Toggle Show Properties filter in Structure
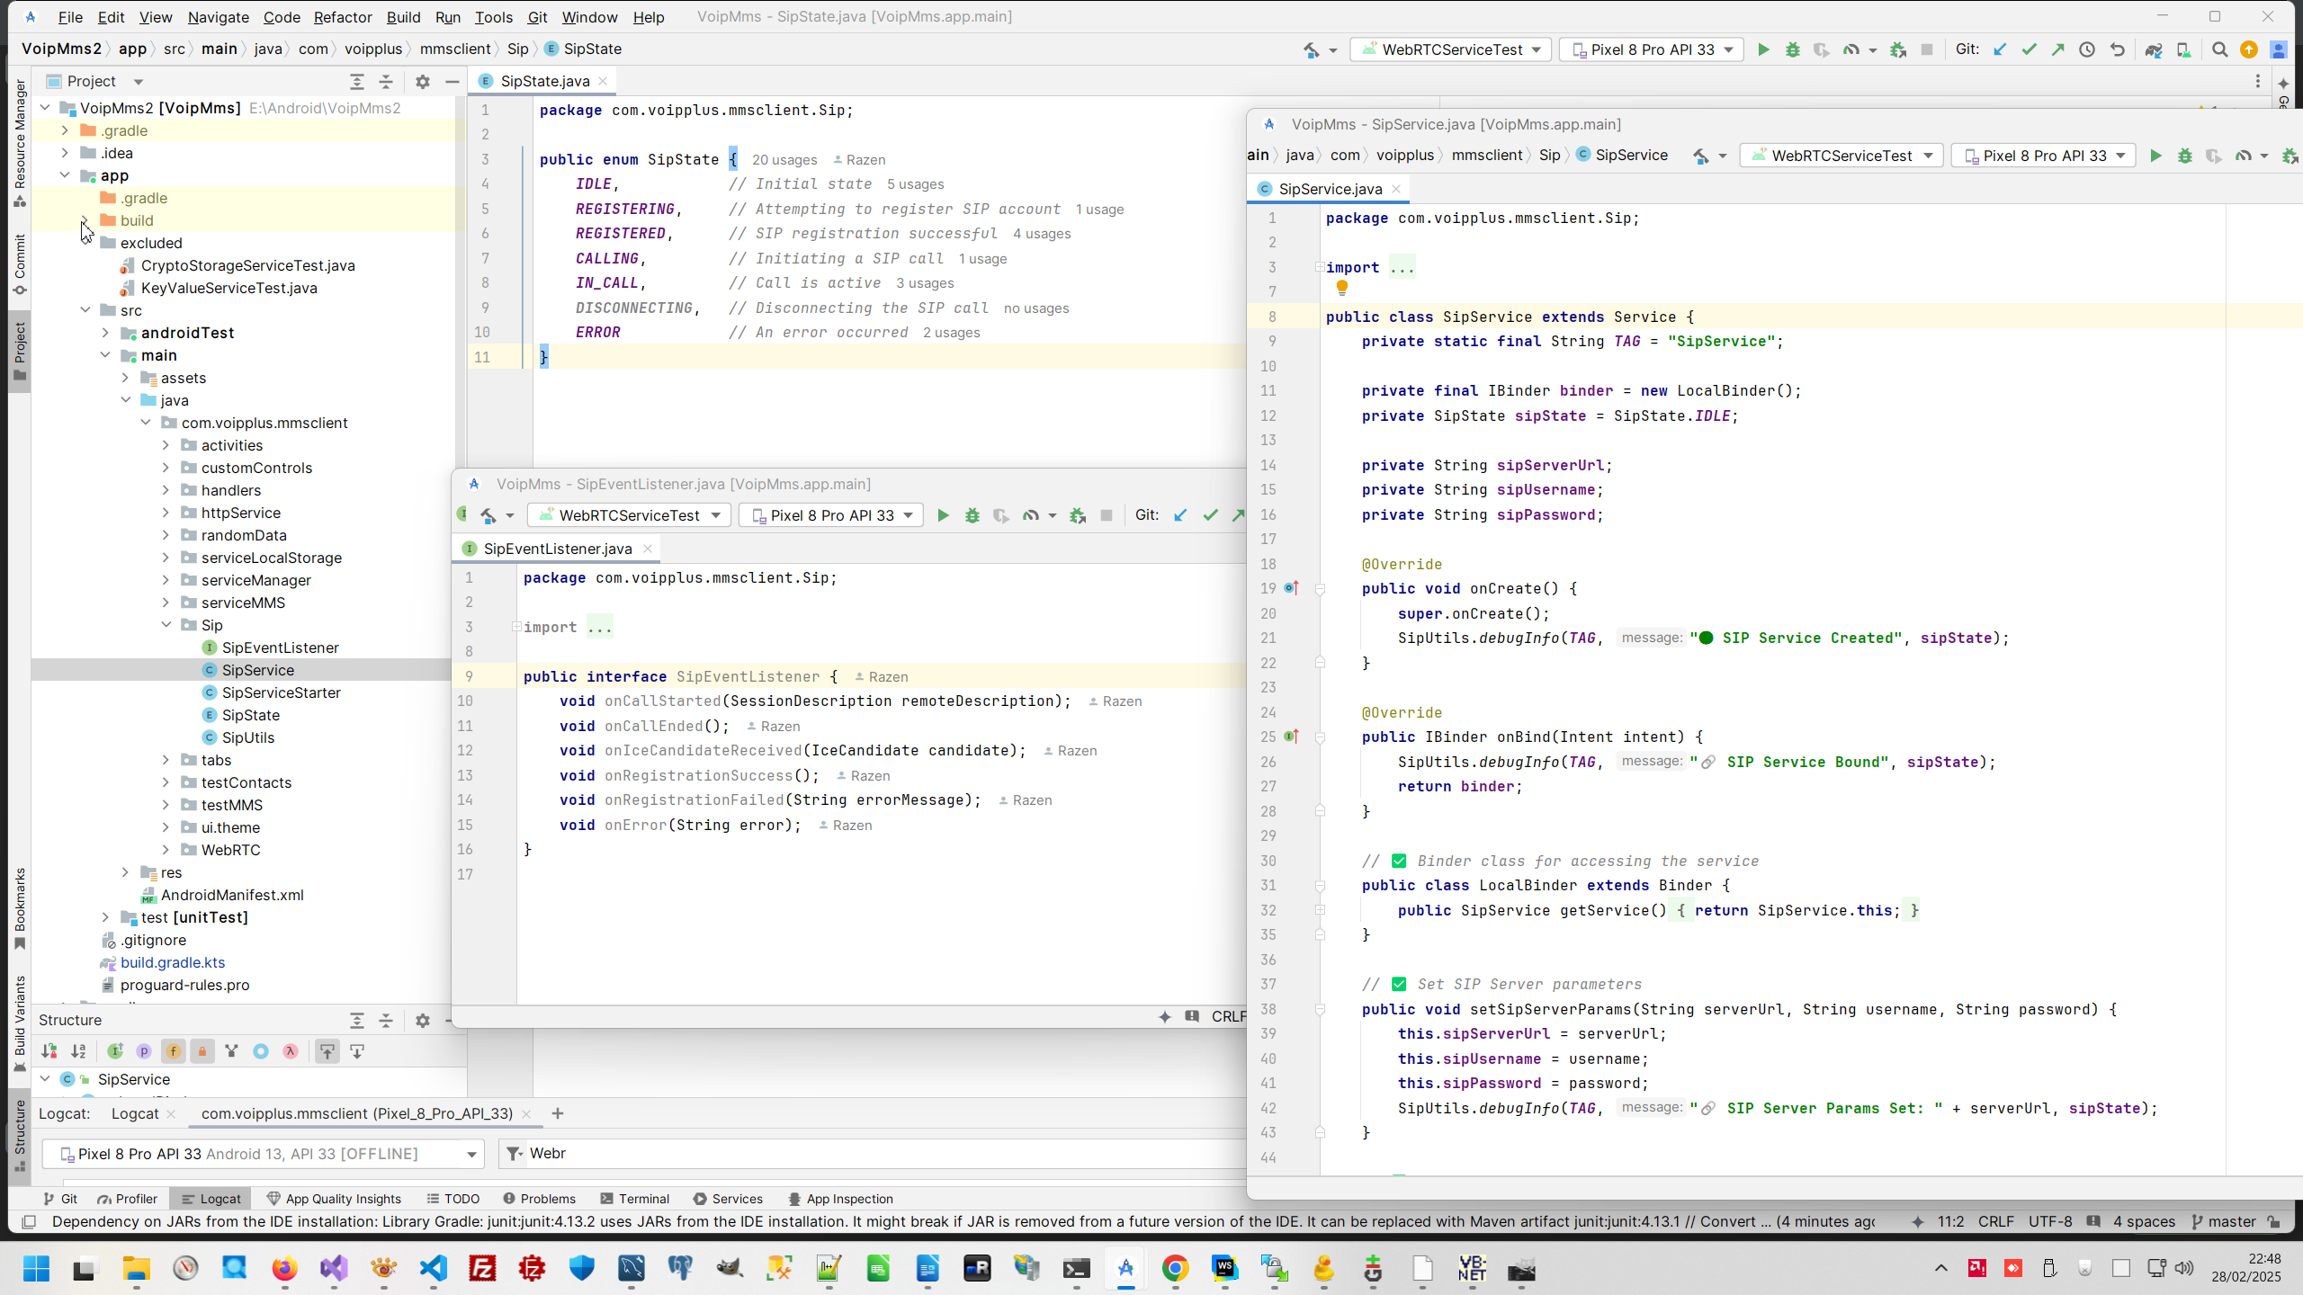Viewport: 2303px width, 1295px height. point(144,1050)
